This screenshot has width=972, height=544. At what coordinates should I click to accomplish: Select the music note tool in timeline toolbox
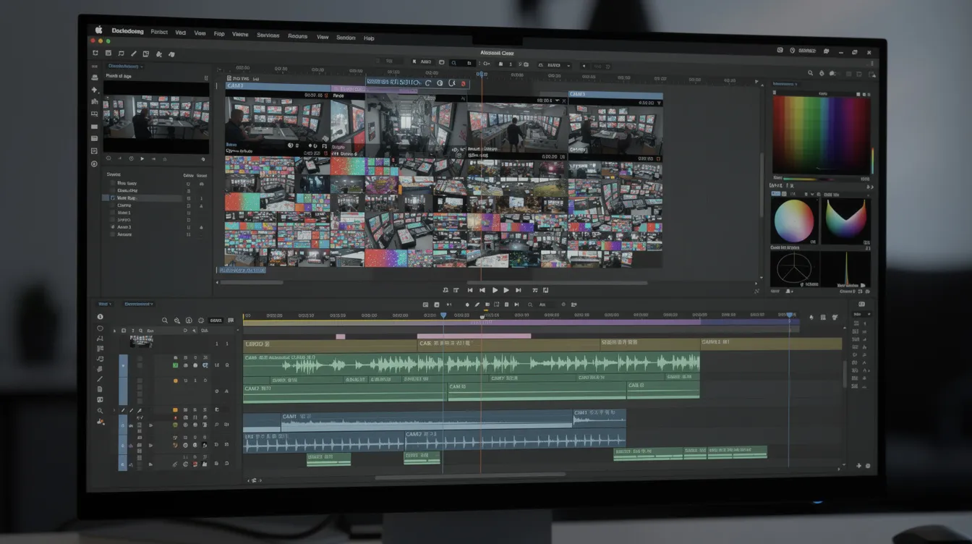click(100, 359)
